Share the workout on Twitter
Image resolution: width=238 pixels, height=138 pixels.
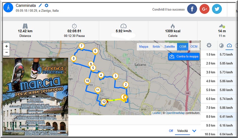tap(217, 9)
